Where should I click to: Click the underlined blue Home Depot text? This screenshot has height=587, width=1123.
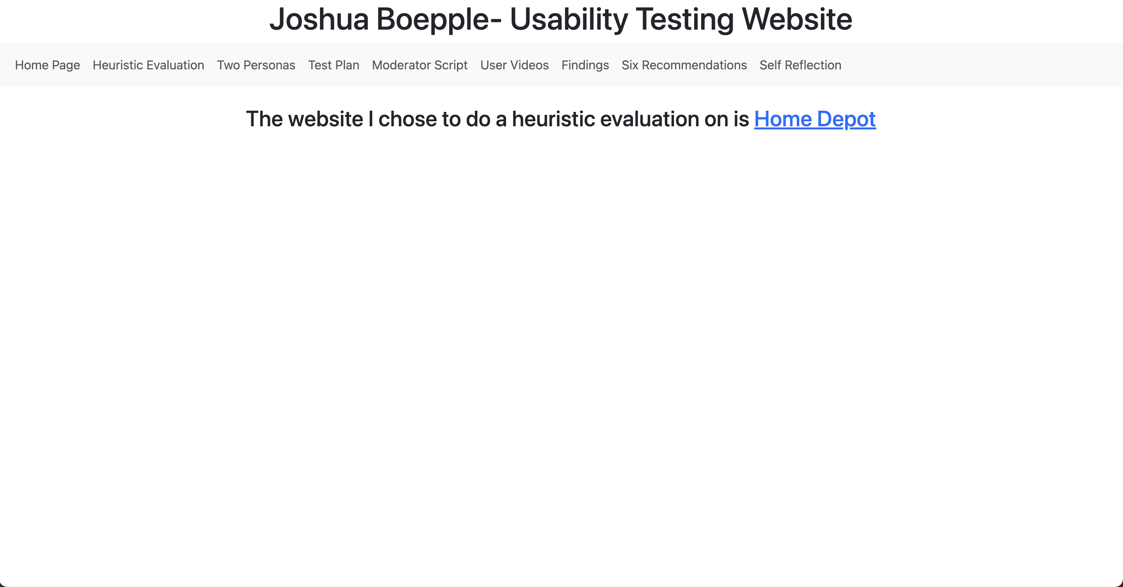click(814, 119)
